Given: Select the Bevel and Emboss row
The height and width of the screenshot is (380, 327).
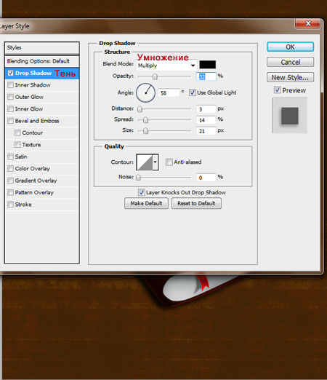Looking at the screenshot, I should click(x=42, y=121).
